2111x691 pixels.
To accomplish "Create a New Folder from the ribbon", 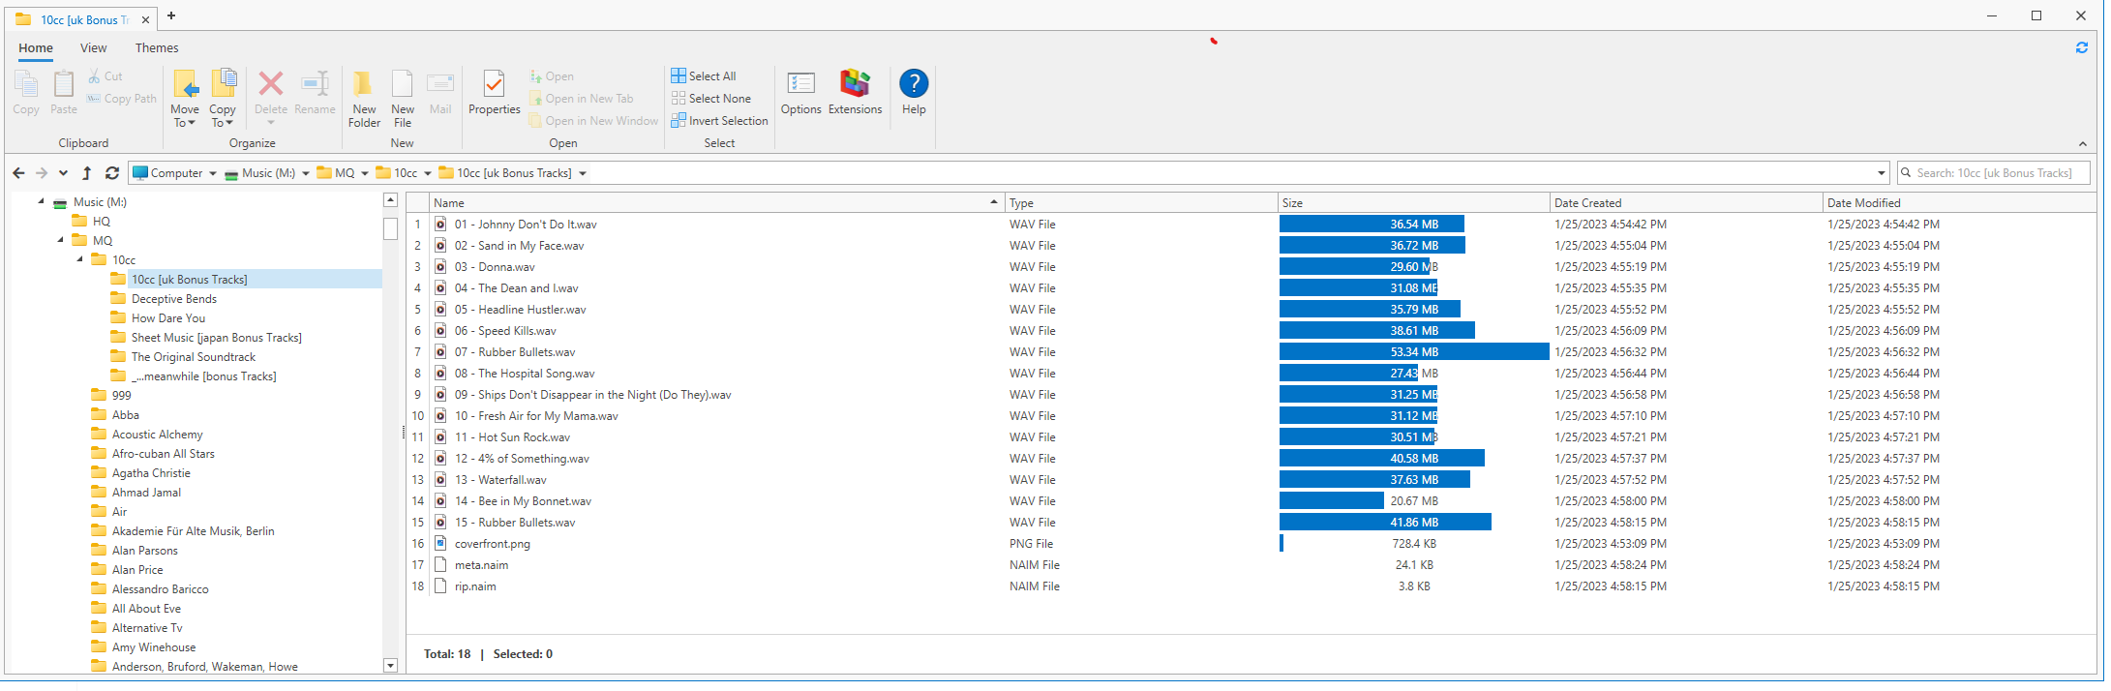I will (364, 86).
